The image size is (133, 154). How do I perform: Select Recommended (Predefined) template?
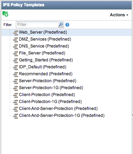[x=45, y=74]
